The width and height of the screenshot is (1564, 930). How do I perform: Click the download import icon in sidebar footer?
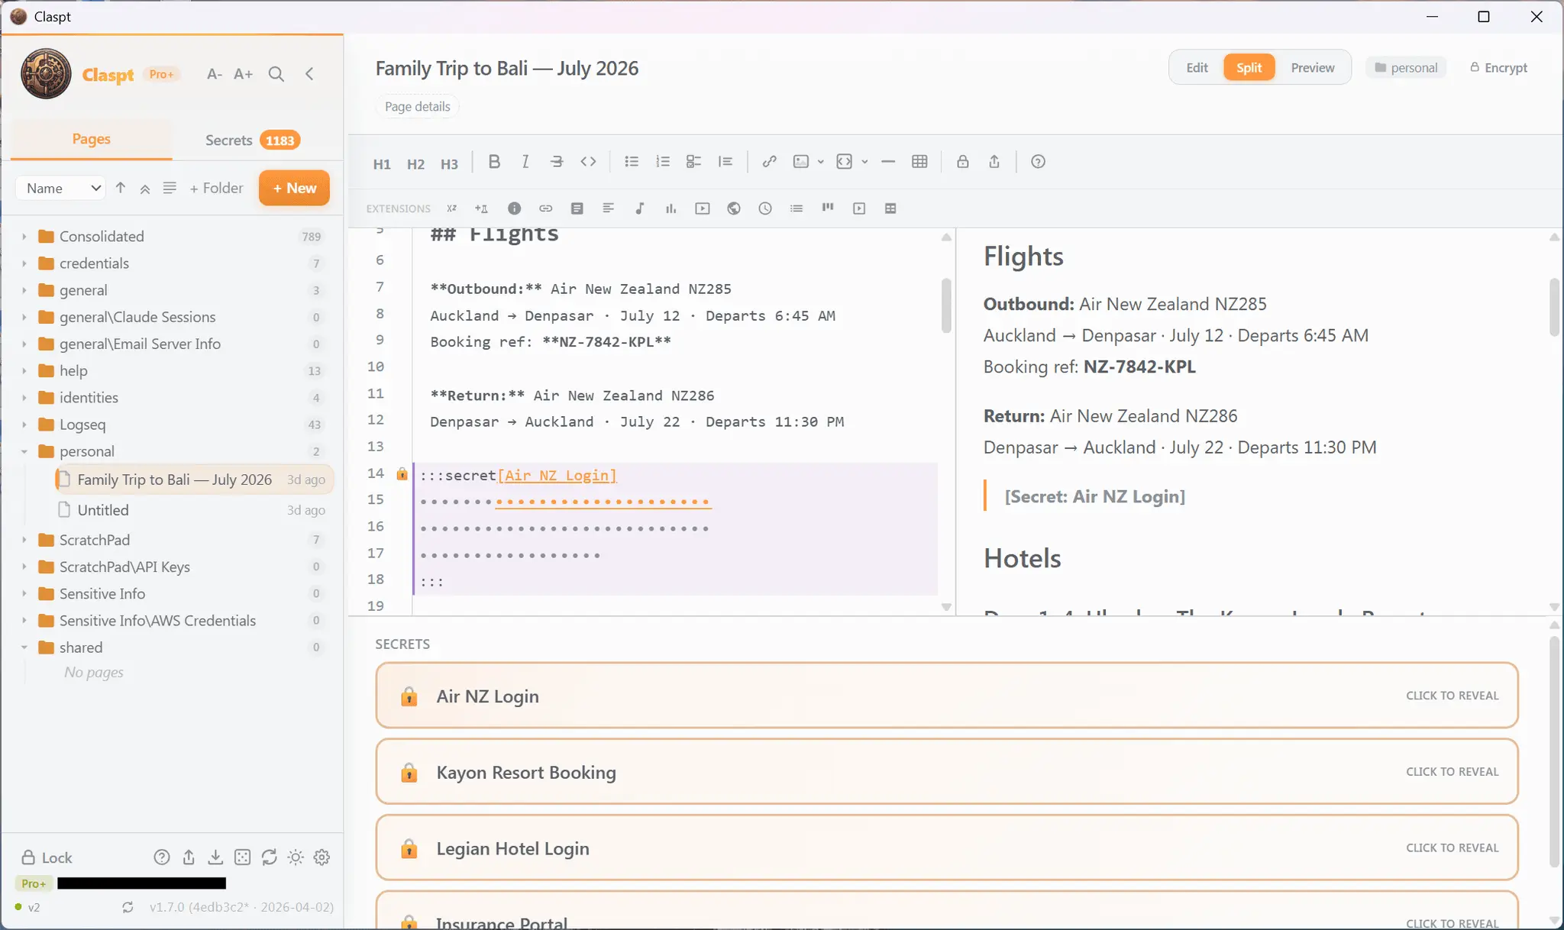click(x=215, y=857)
